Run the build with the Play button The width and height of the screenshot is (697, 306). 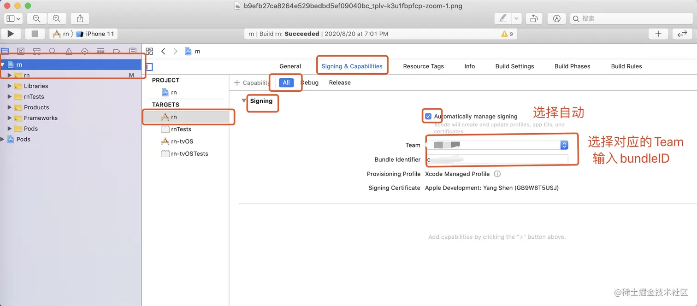tap(11, 34)
